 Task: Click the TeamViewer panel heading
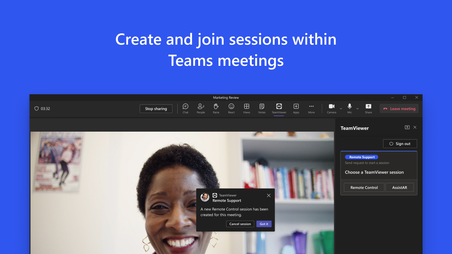tap(355, 128)
